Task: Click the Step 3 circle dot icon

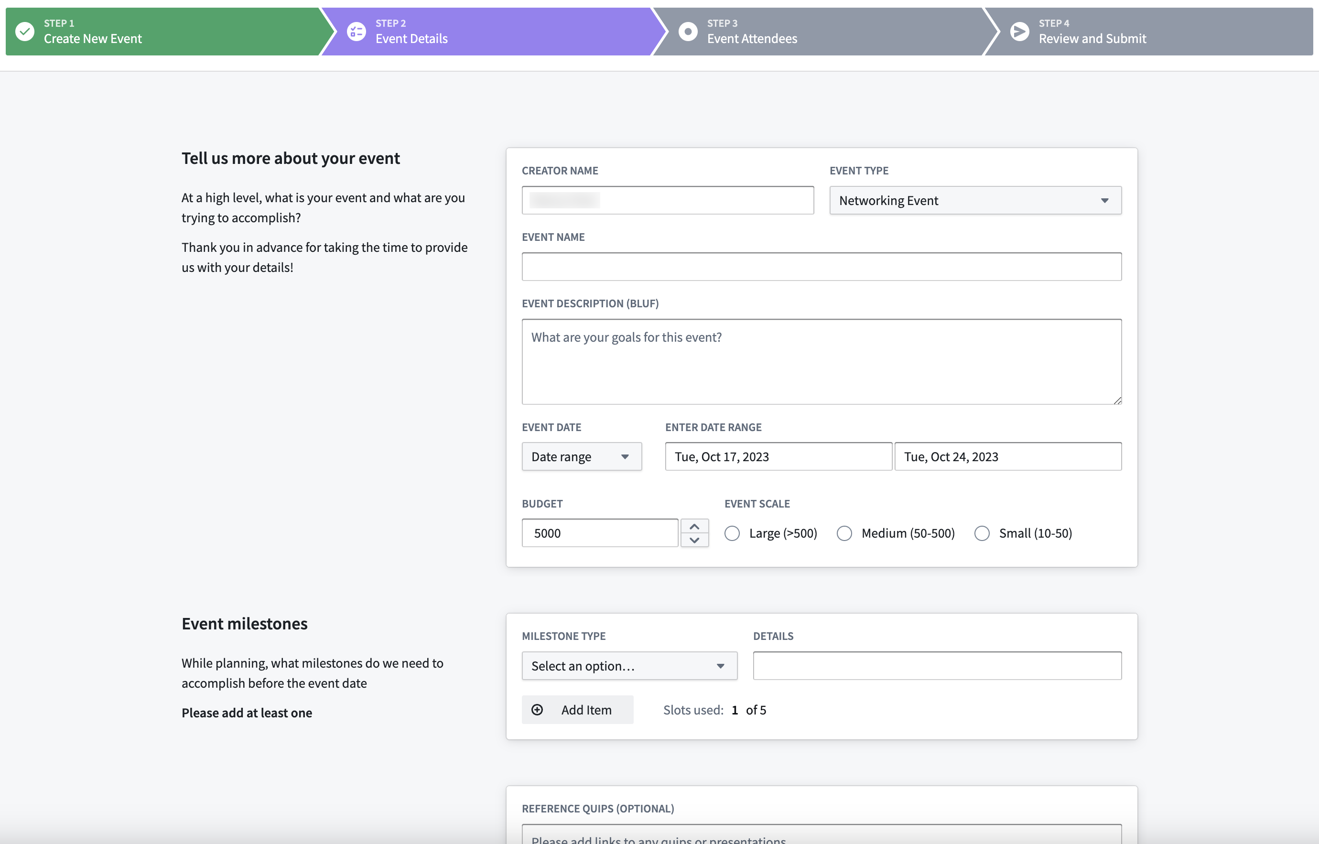Action: tap(688, 31)
